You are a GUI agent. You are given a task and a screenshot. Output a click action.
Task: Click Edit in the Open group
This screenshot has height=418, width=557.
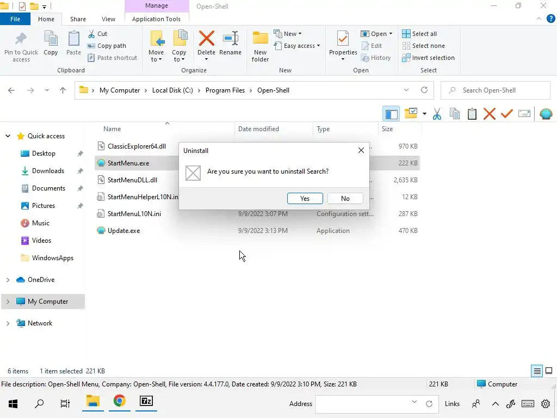coord(372,46)
